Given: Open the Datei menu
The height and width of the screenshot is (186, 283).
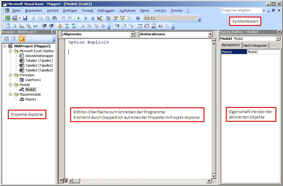Looking at the screenshot, I should [x=16, y=11].
